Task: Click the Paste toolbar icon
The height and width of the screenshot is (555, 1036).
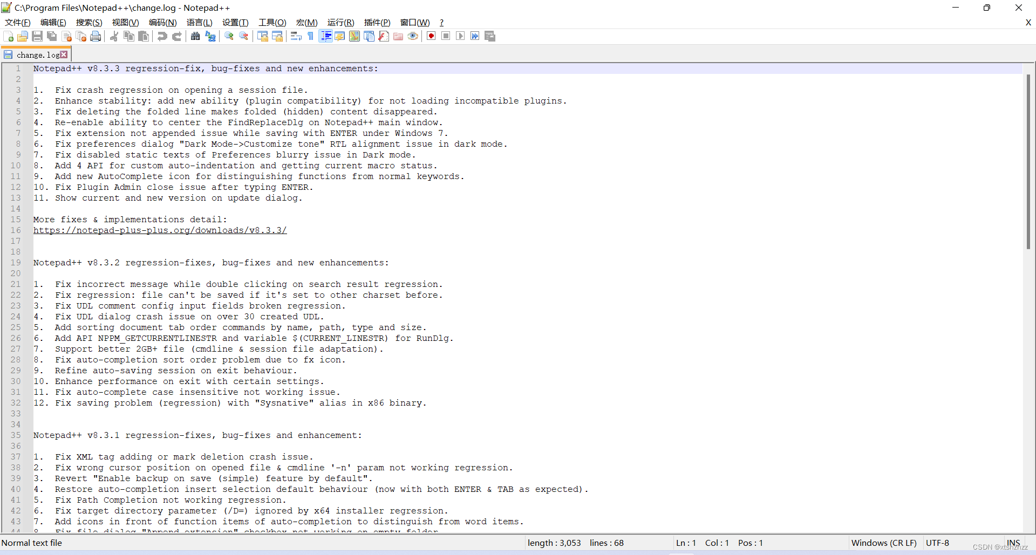Action: coord(144,36)
